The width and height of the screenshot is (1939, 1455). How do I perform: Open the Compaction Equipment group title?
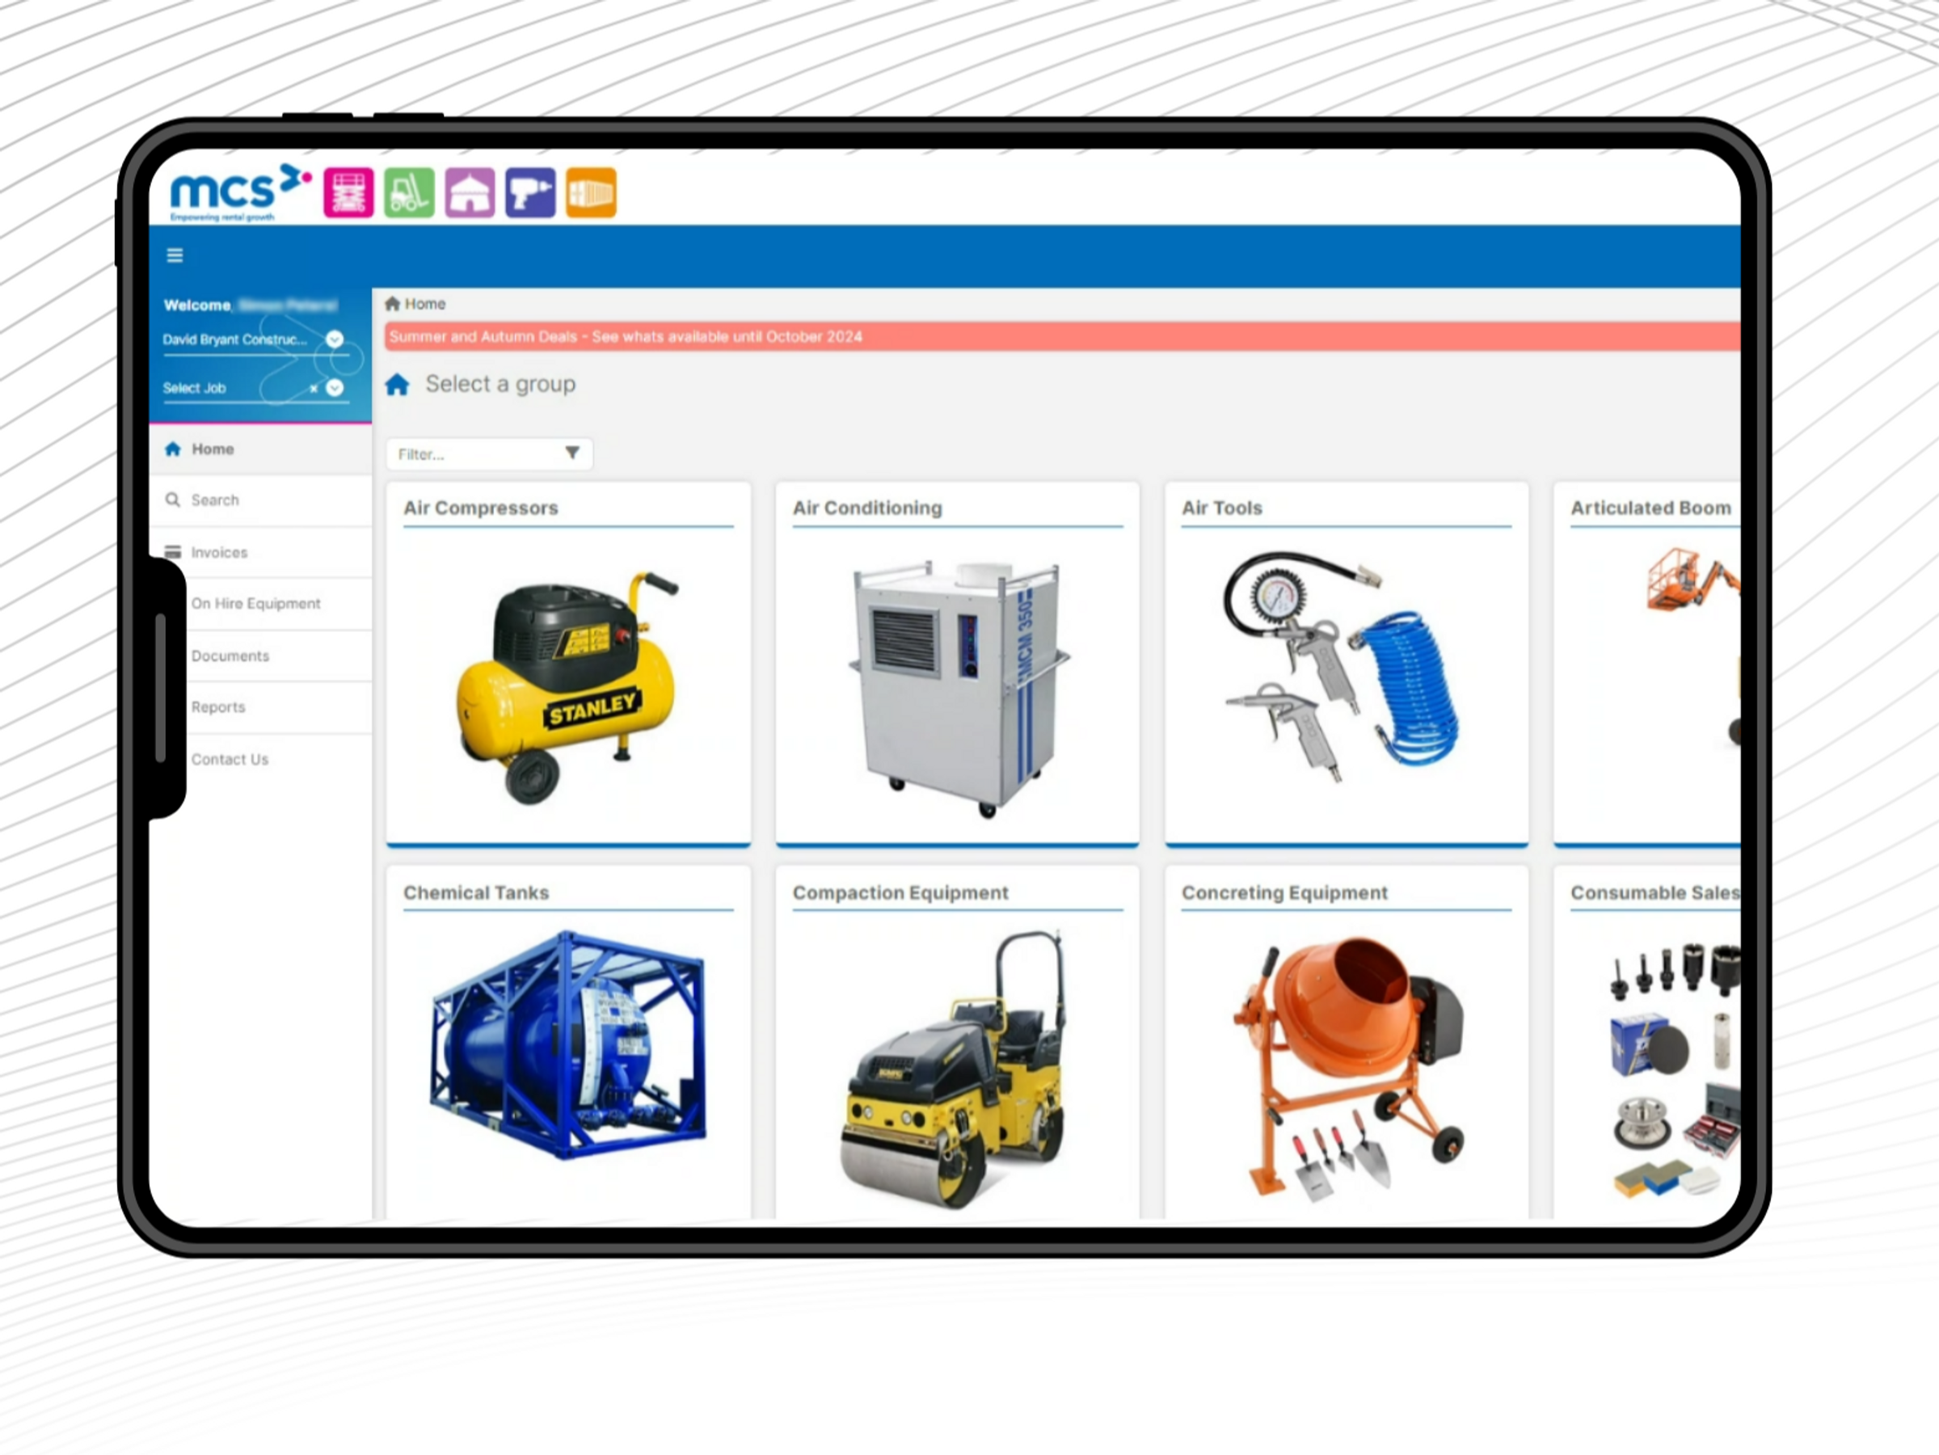point(900,893)
